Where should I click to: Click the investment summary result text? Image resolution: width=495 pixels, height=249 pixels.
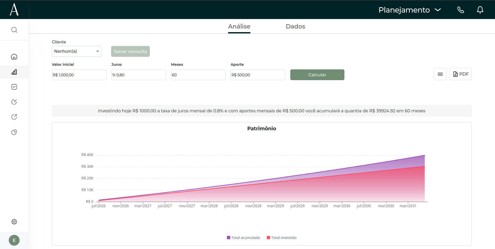point(262,111)
